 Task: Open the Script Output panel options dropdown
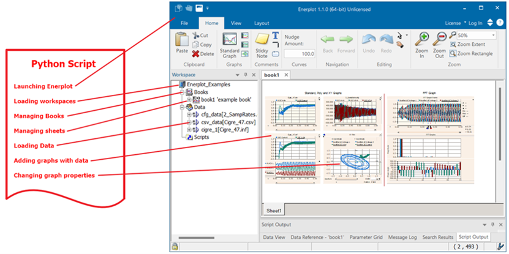(484, 225)
